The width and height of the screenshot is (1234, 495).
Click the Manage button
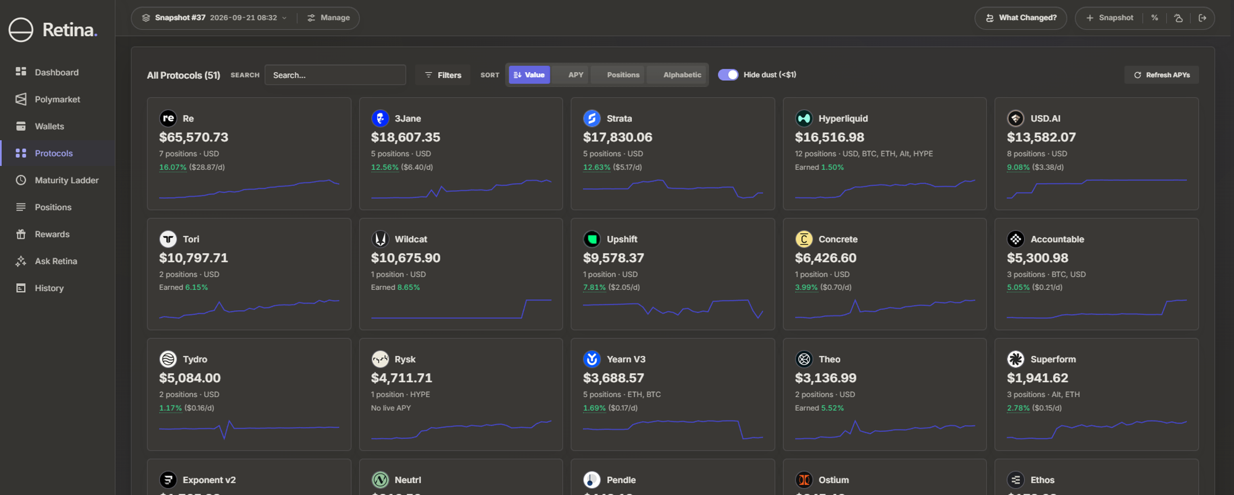pyautogui.click(x=328, y=18)
